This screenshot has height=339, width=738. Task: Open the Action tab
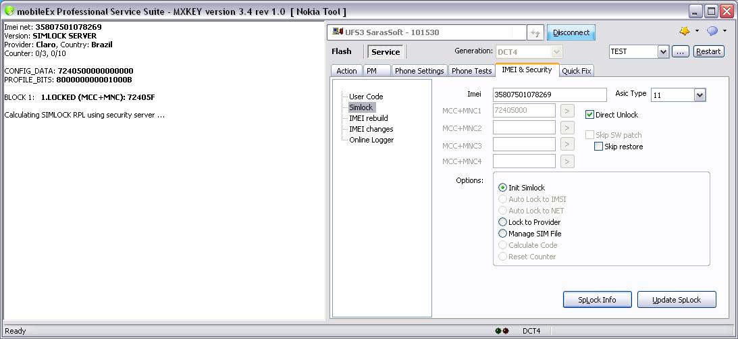(346, 71)
